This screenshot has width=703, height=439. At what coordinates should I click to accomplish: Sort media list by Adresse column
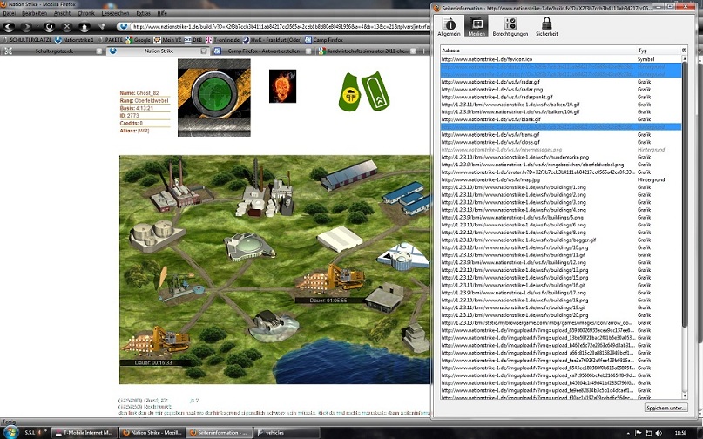coord(523,51)
